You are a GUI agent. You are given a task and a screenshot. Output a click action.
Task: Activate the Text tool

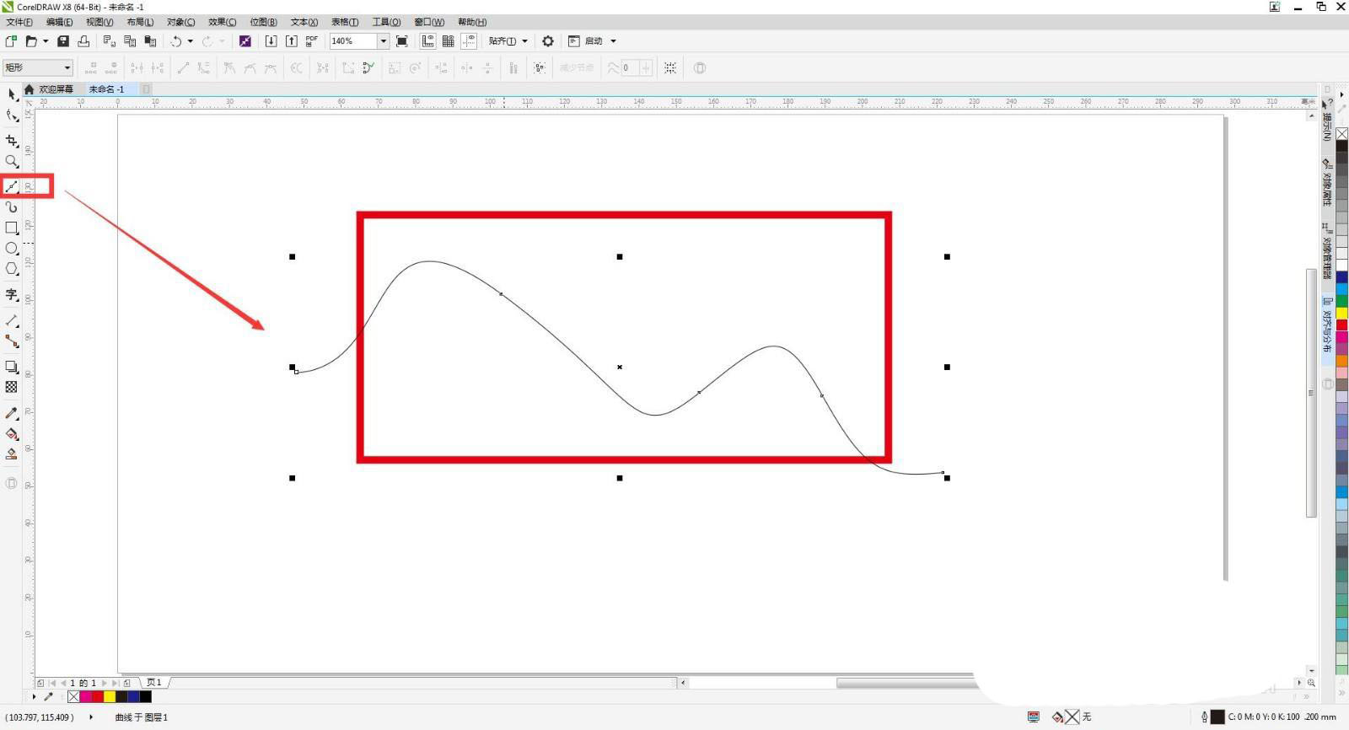coord(11,294)
